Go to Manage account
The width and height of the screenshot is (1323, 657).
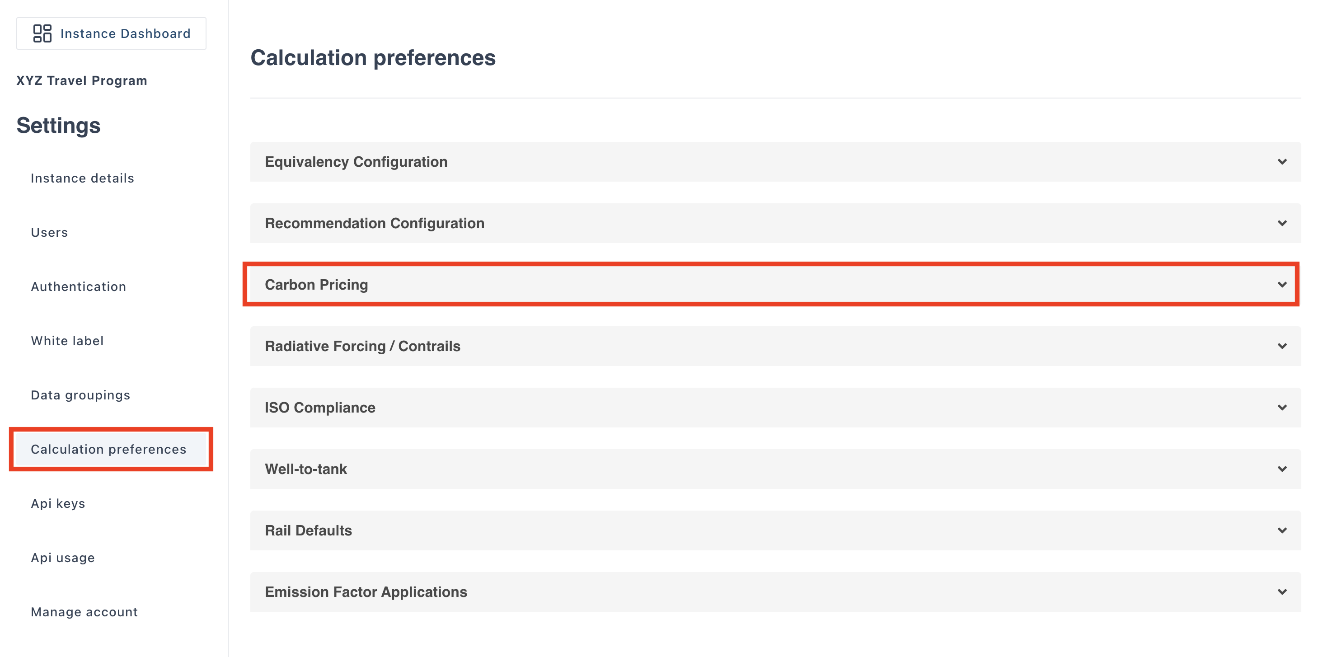[x=84, y=612]
